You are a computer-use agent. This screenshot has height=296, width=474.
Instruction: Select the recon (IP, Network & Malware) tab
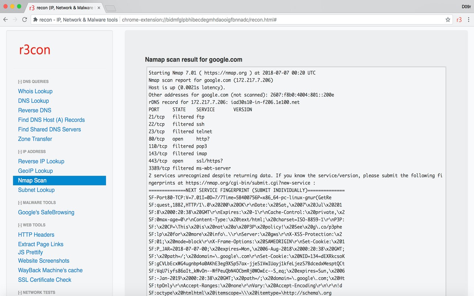coord(65,8)
